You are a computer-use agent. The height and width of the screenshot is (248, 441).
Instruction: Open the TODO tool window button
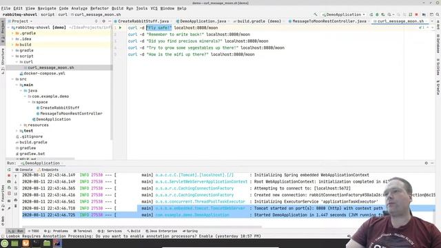34,231
